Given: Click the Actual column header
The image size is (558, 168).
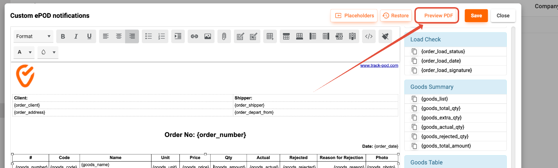Looking at the screenshot, I should point(263,158).
